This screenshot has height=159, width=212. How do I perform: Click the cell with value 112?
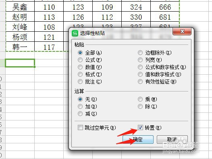107,17
